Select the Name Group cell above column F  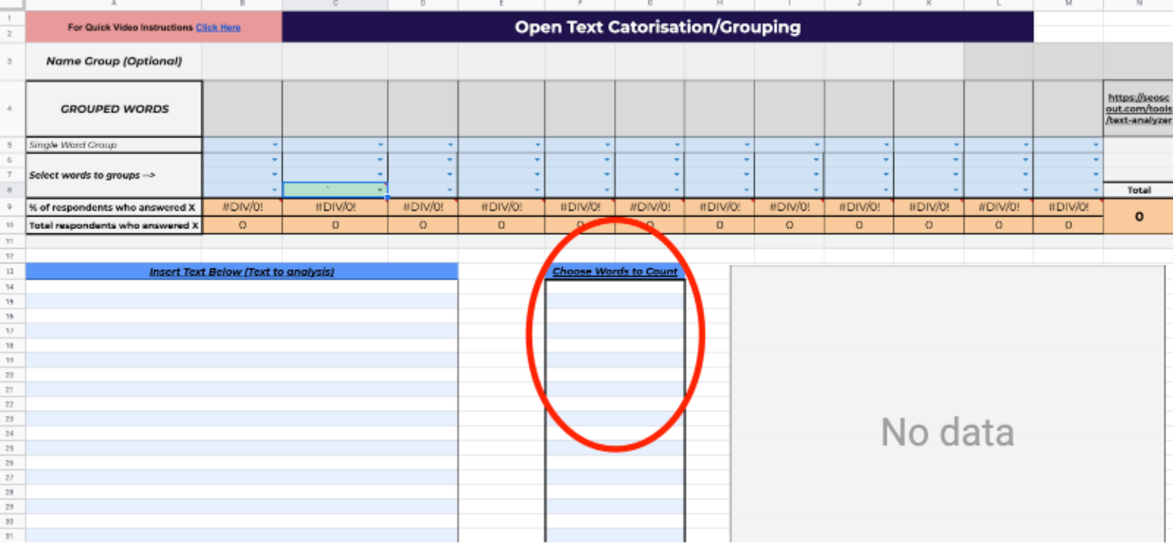[580, 62]
